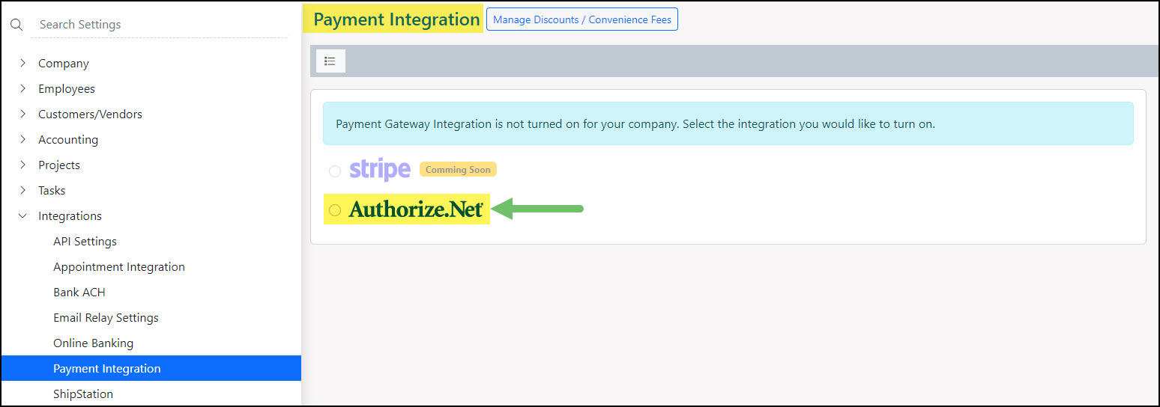1160x407 pixels.
Task: Open ShipStation integration settings
Action: [x=83, y=394]
